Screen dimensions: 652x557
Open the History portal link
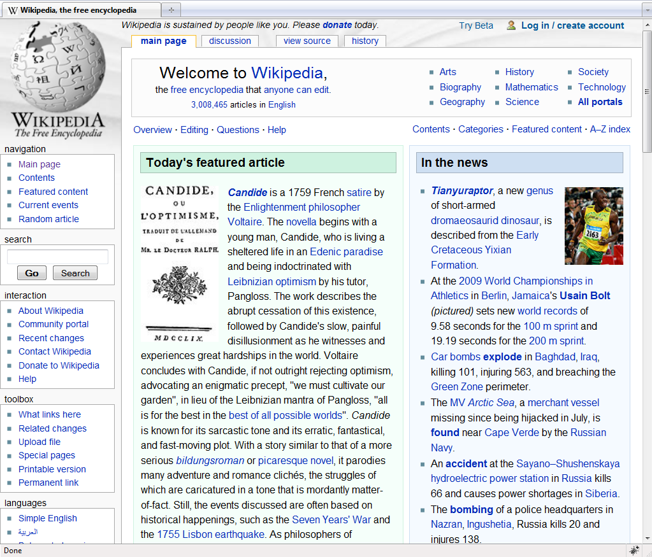(519, 72)
